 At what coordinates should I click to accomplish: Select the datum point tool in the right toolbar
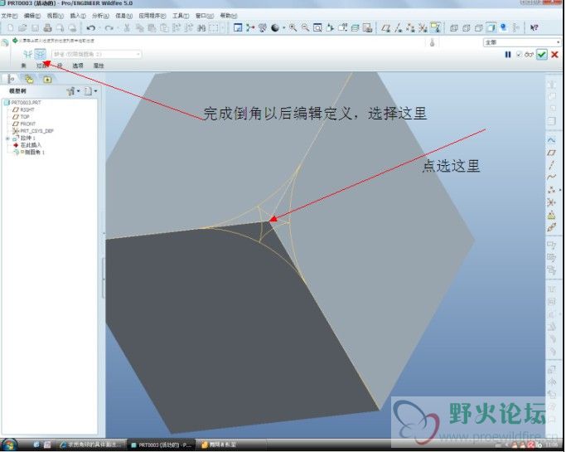[551, 190]
